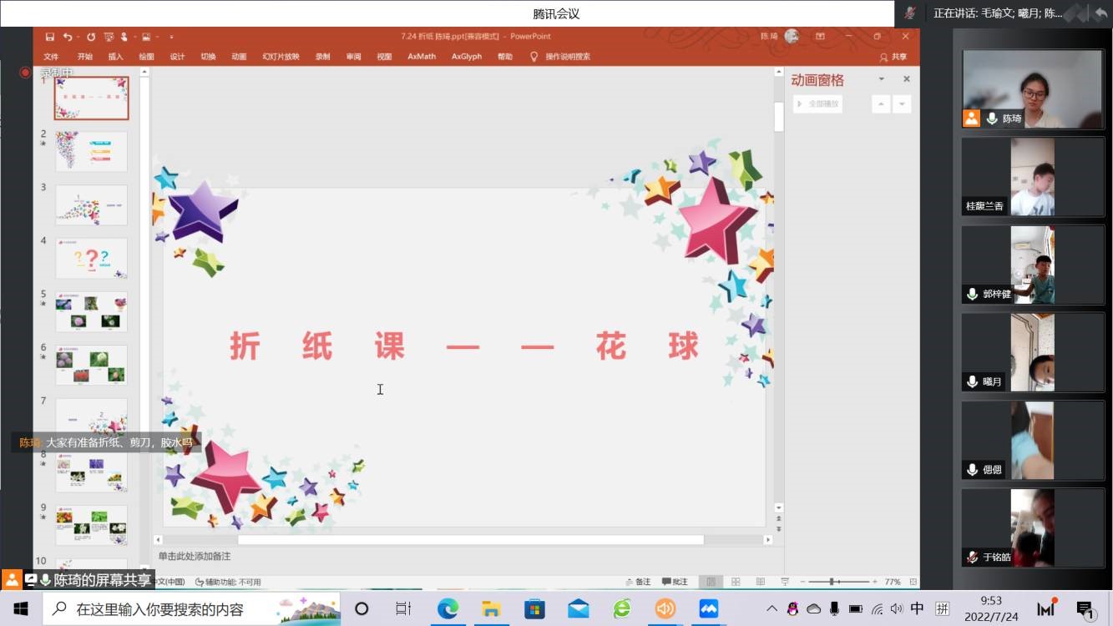
Task: Start slideshow from beginning via toolbar icon
Action: coord(109,37)
